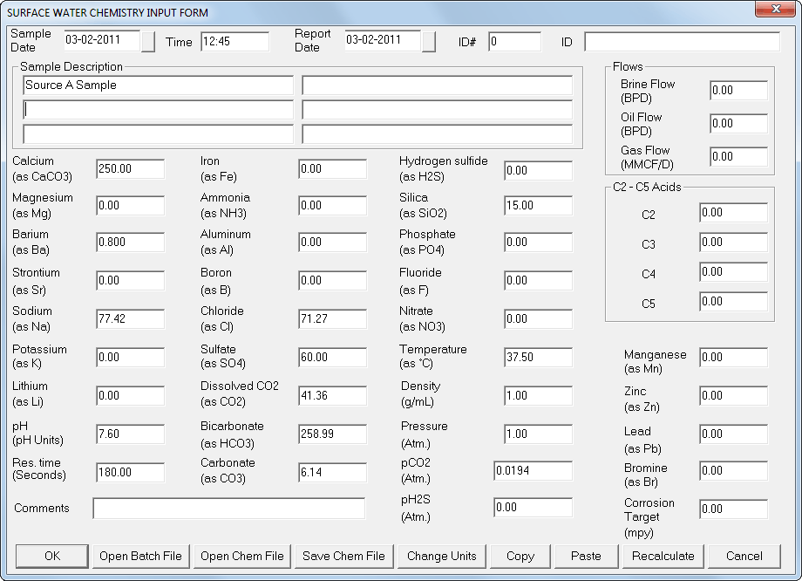The height and width of the screenshot is (581, 802).
Task: Click the Copy button
Action: pyautogui.click(x=520, y=556)
